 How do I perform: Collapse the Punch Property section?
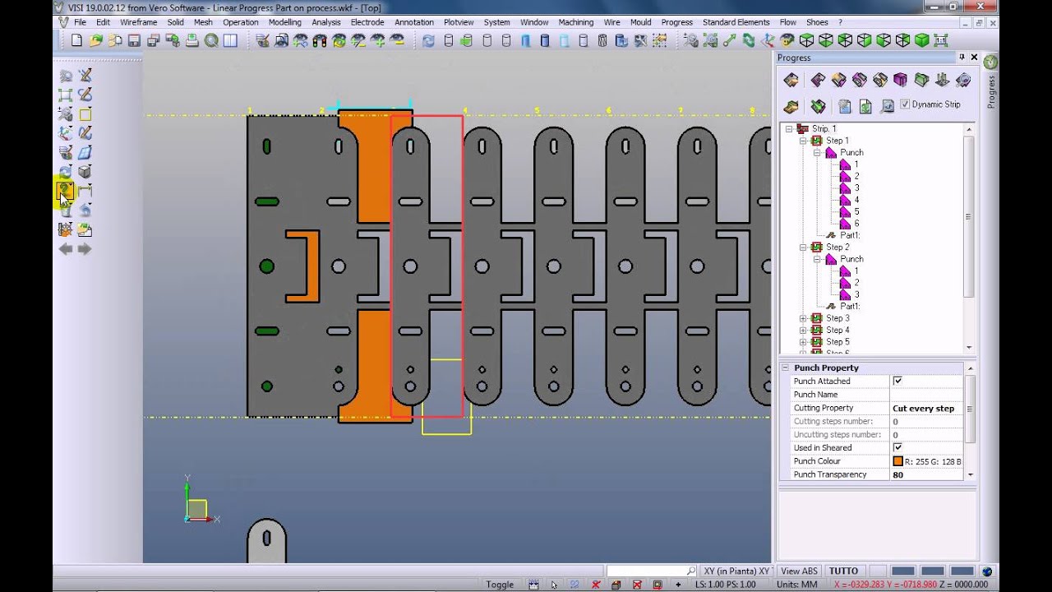[x=785, y=368]
